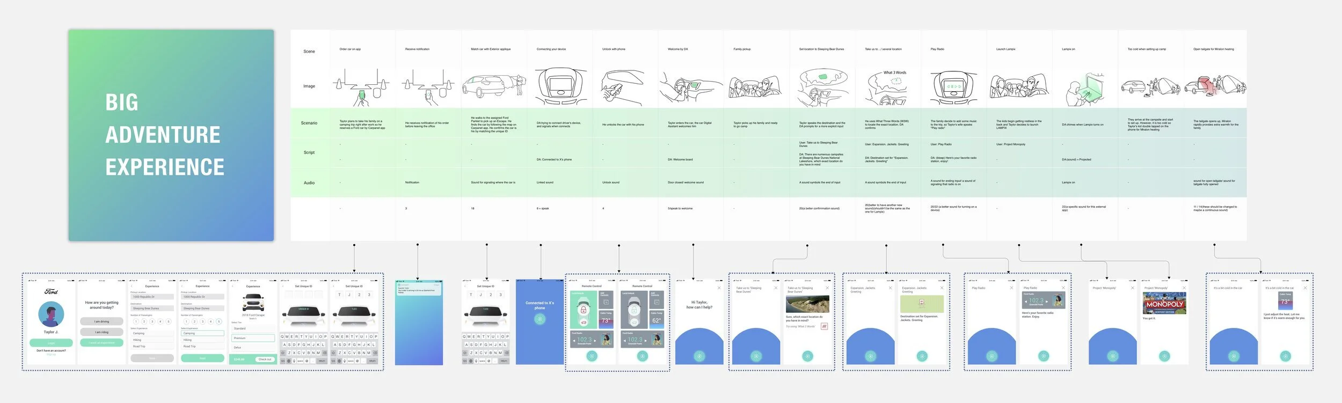1342x403 pixels.
Task: Close the screen saying 'I just adjust the heat'
Action: tap(1305, 288)
